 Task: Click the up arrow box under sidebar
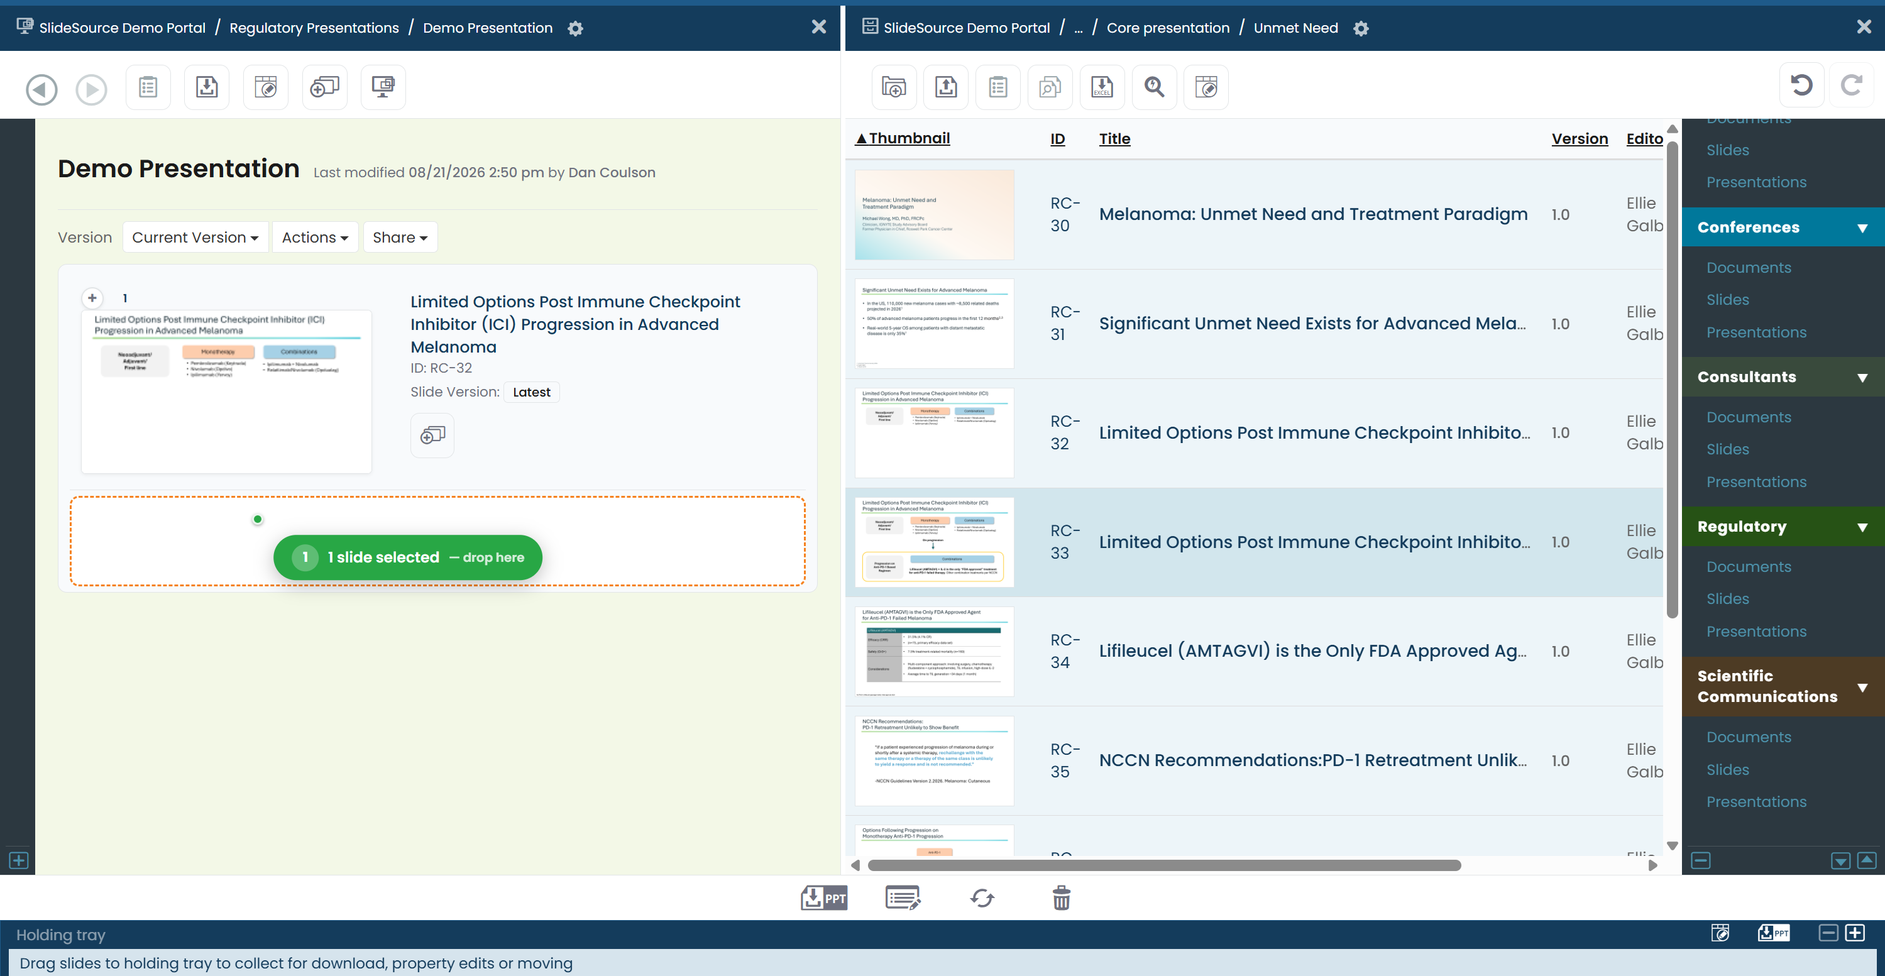point(1867,860)
